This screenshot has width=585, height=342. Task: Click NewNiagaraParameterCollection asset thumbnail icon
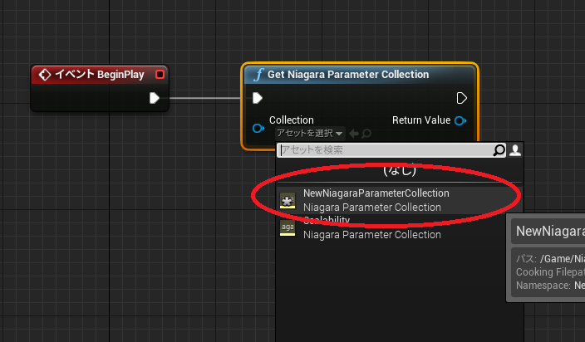(x=288, y=201)
